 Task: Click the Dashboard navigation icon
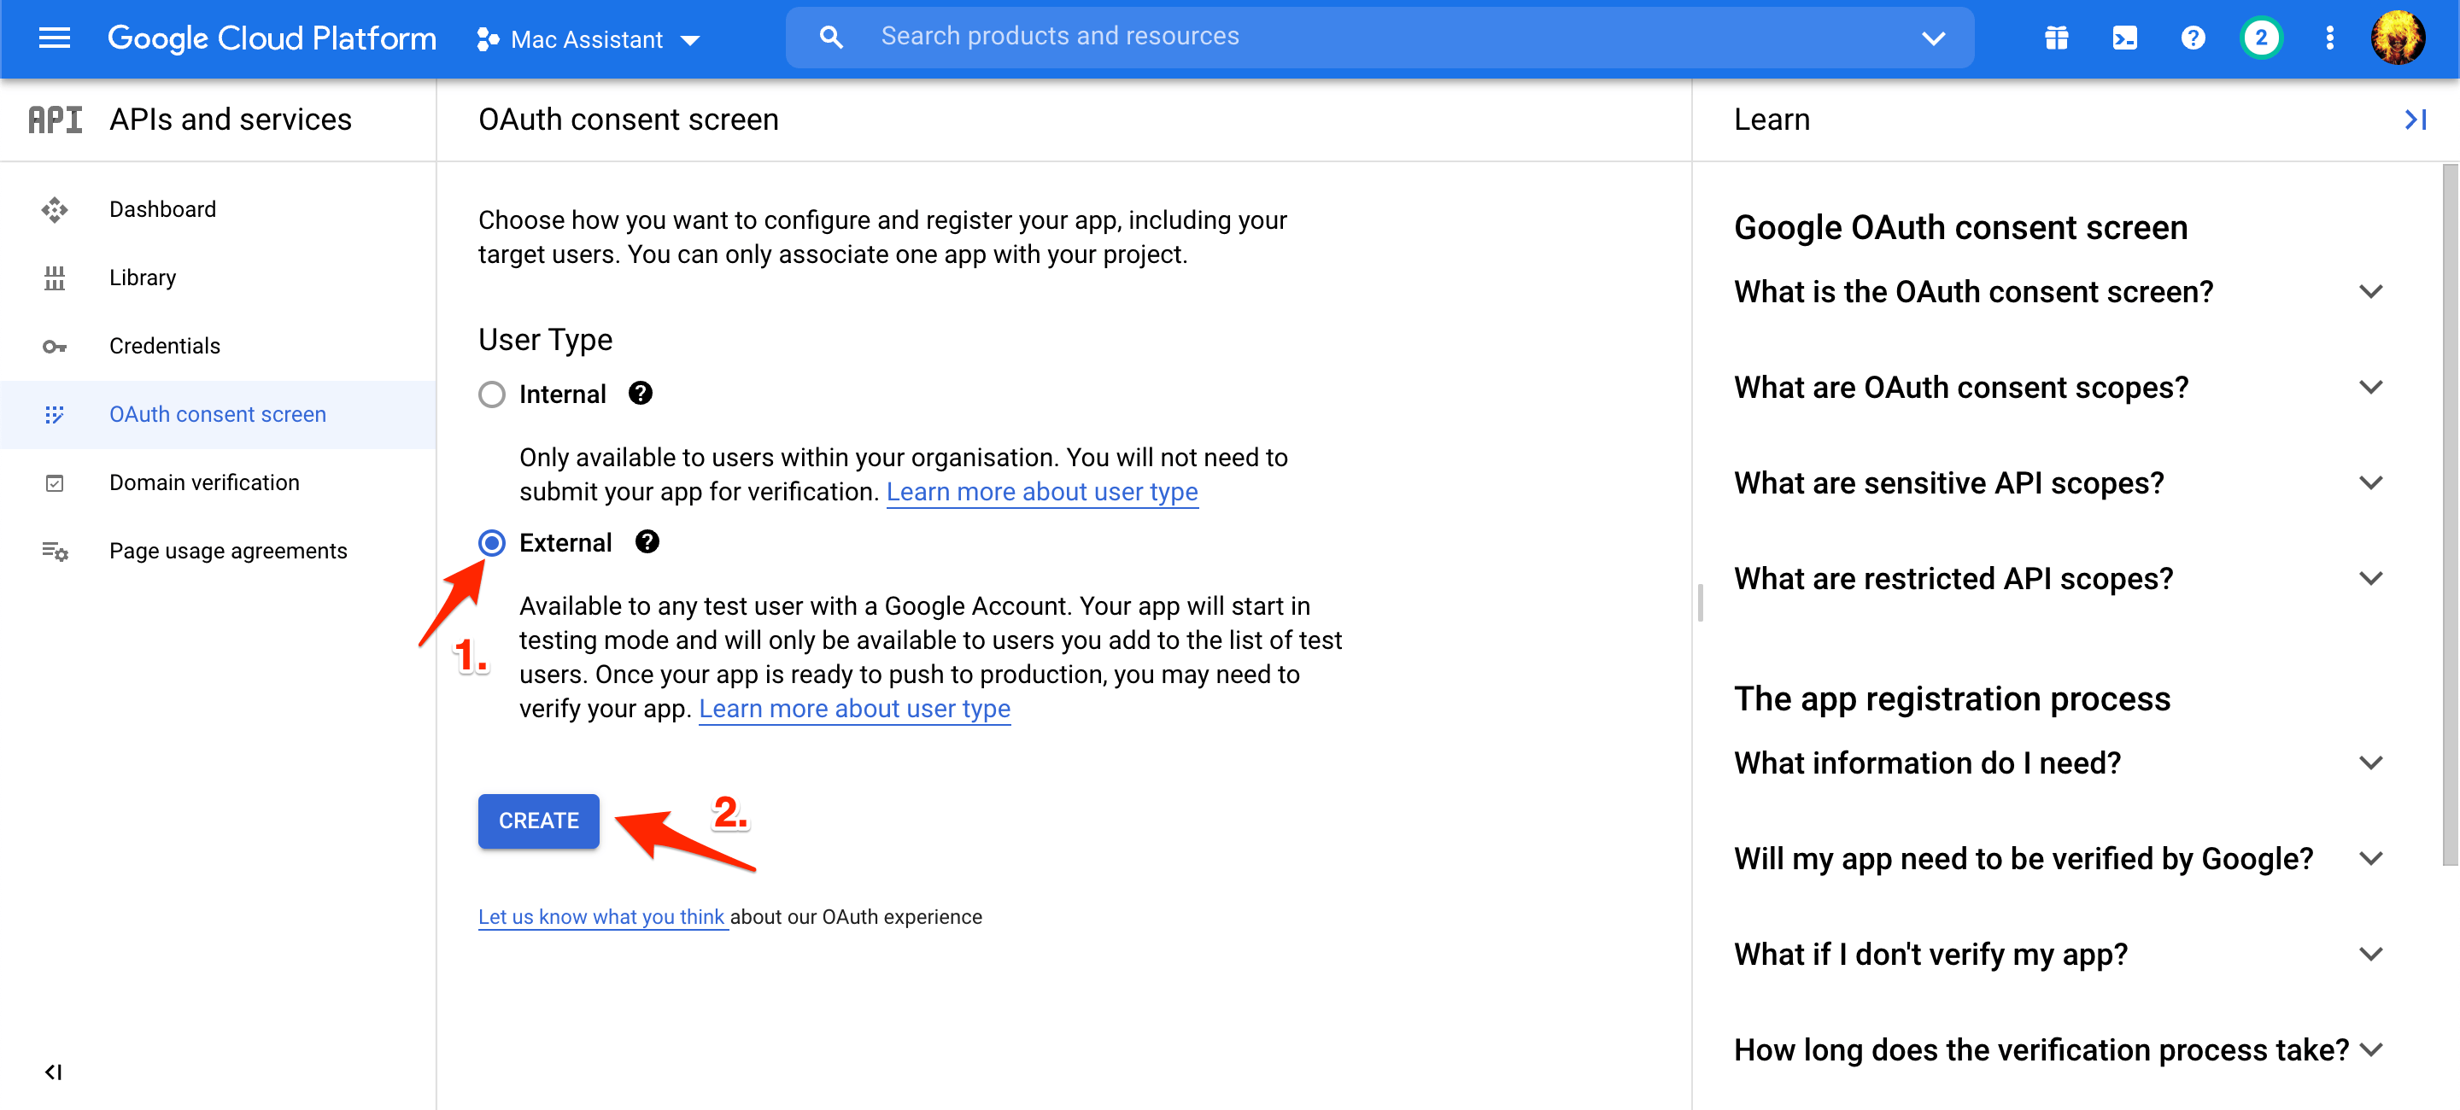click(53, 210)
